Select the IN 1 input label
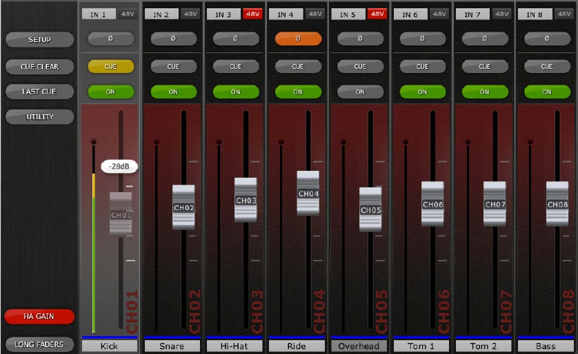 (x=99, y=14)
